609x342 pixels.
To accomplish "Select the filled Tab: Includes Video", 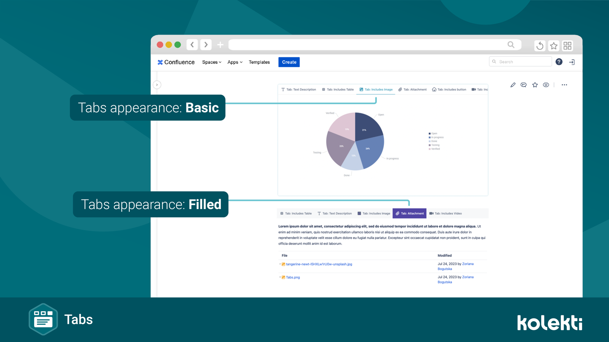I will point(445,214).
